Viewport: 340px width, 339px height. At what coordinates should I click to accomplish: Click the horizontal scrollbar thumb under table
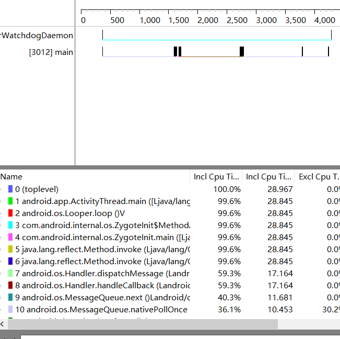click(x=143, y=324)
